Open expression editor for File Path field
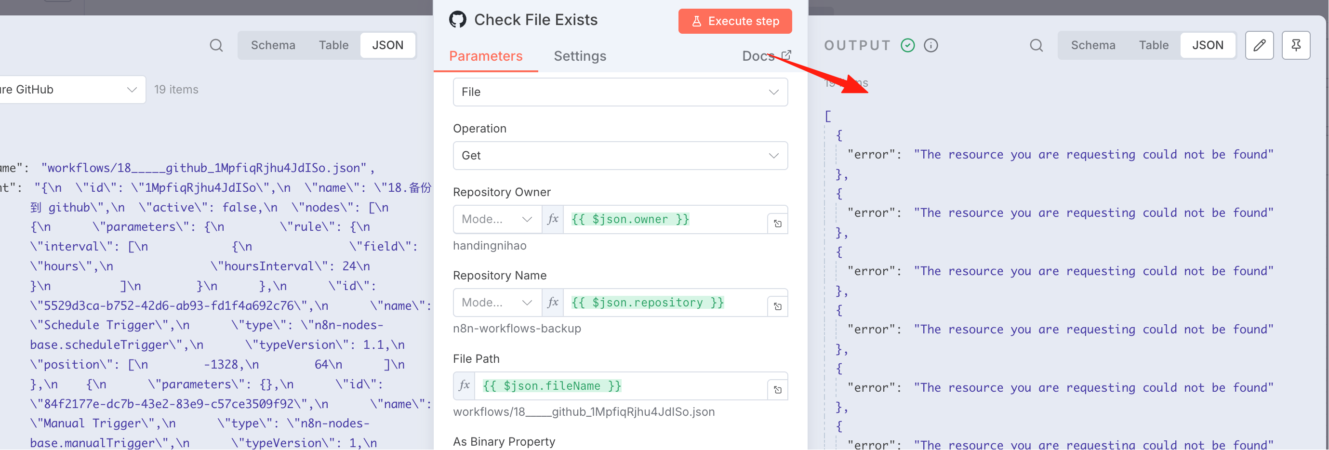Image resolution: width=1329 pixels, height=450 pixels. pyautogui.click(x=777, y=390)
